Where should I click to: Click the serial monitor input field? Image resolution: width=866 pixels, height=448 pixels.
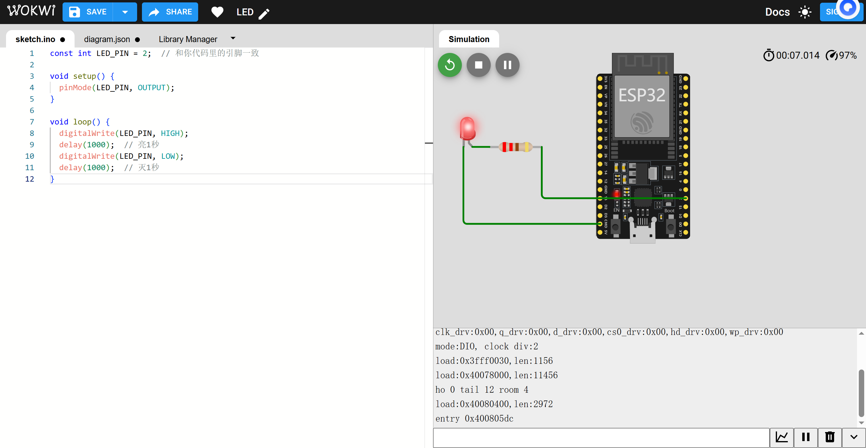pos(601,437)
